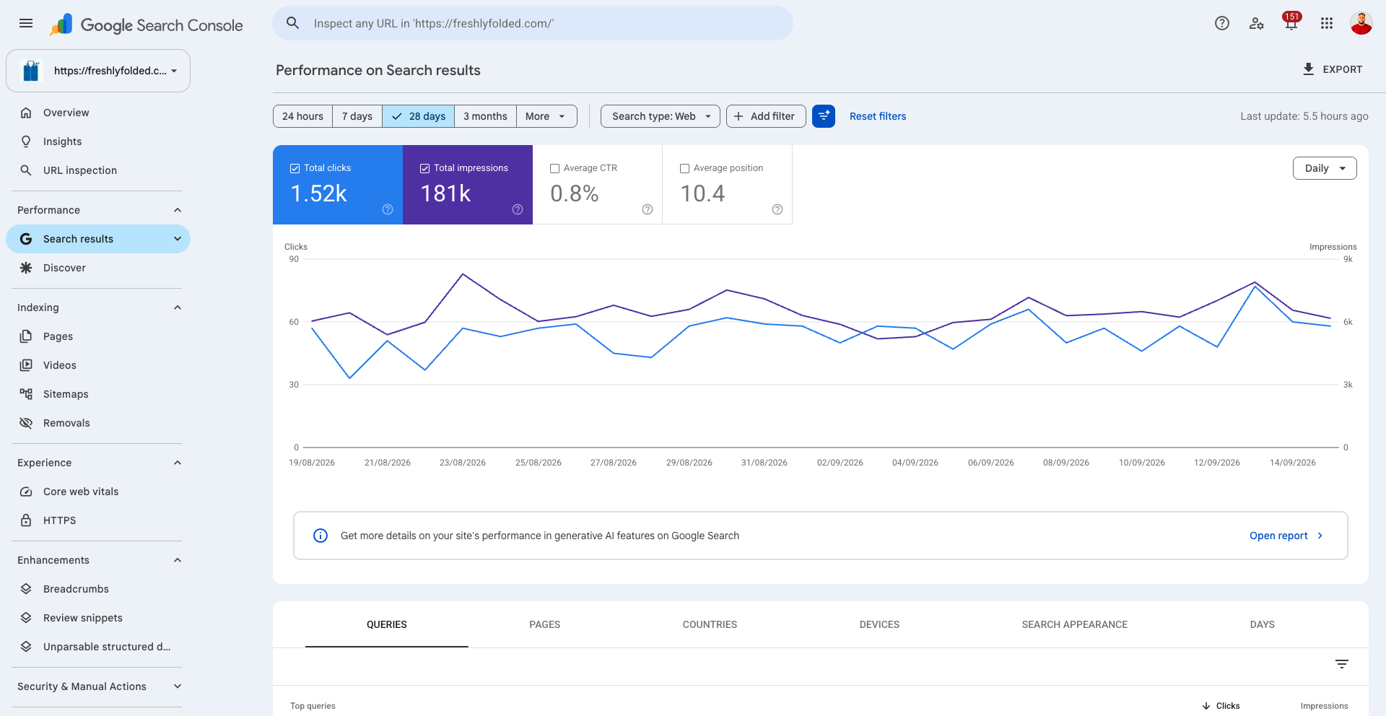Open the More date range dropdown
1386x716 pixels.
(x=546, y=116)
